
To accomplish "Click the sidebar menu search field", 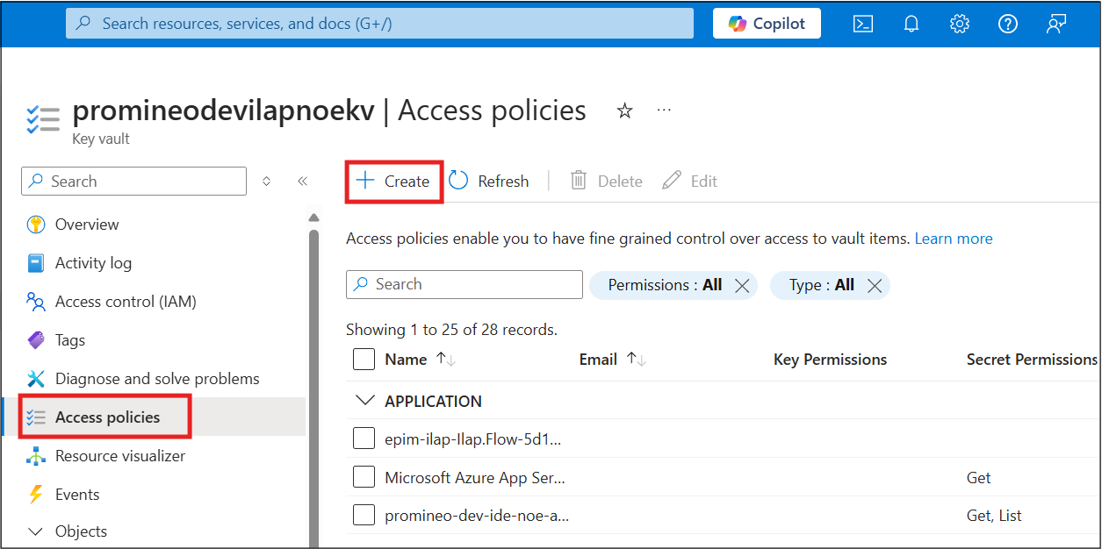I will (x=133, y=182).
